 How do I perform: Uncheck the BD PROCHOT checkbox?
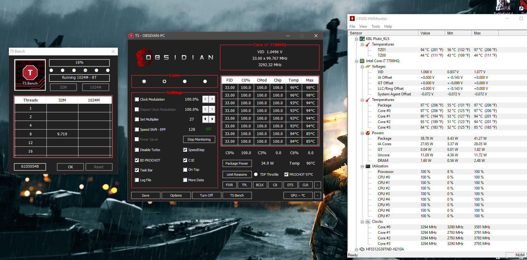pos(137,160)
